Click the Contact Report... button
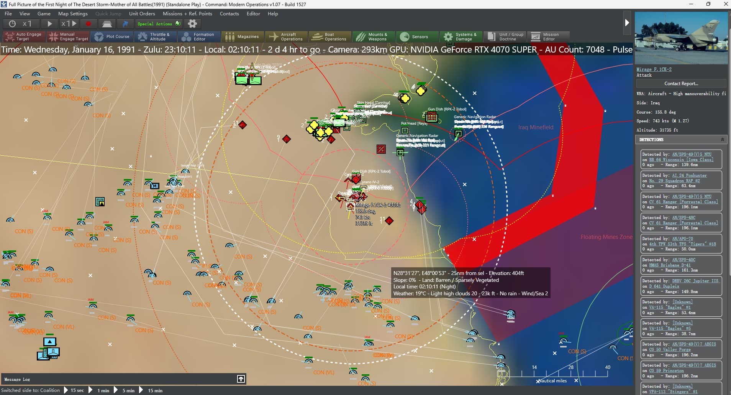This screenshot has width=731, height=395. click(x=681, y=84)
